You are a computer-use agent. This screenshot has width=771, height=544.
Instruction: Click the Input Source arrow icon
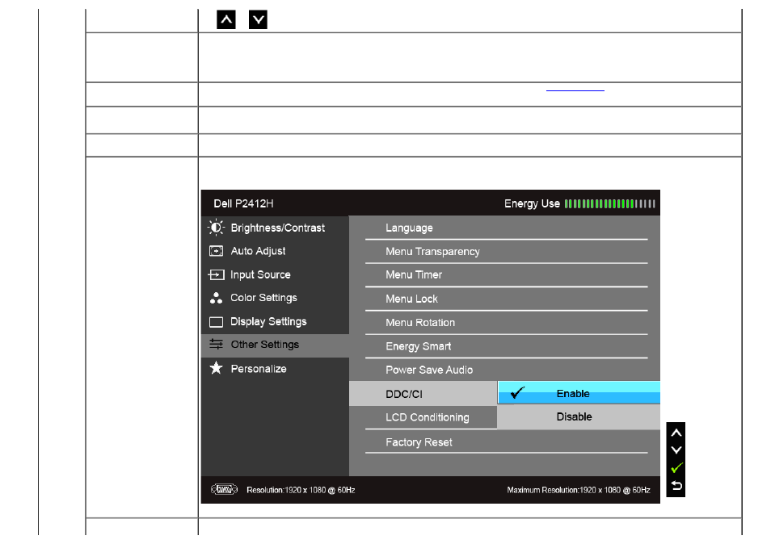pyautogui.click(x=216, y=274)
